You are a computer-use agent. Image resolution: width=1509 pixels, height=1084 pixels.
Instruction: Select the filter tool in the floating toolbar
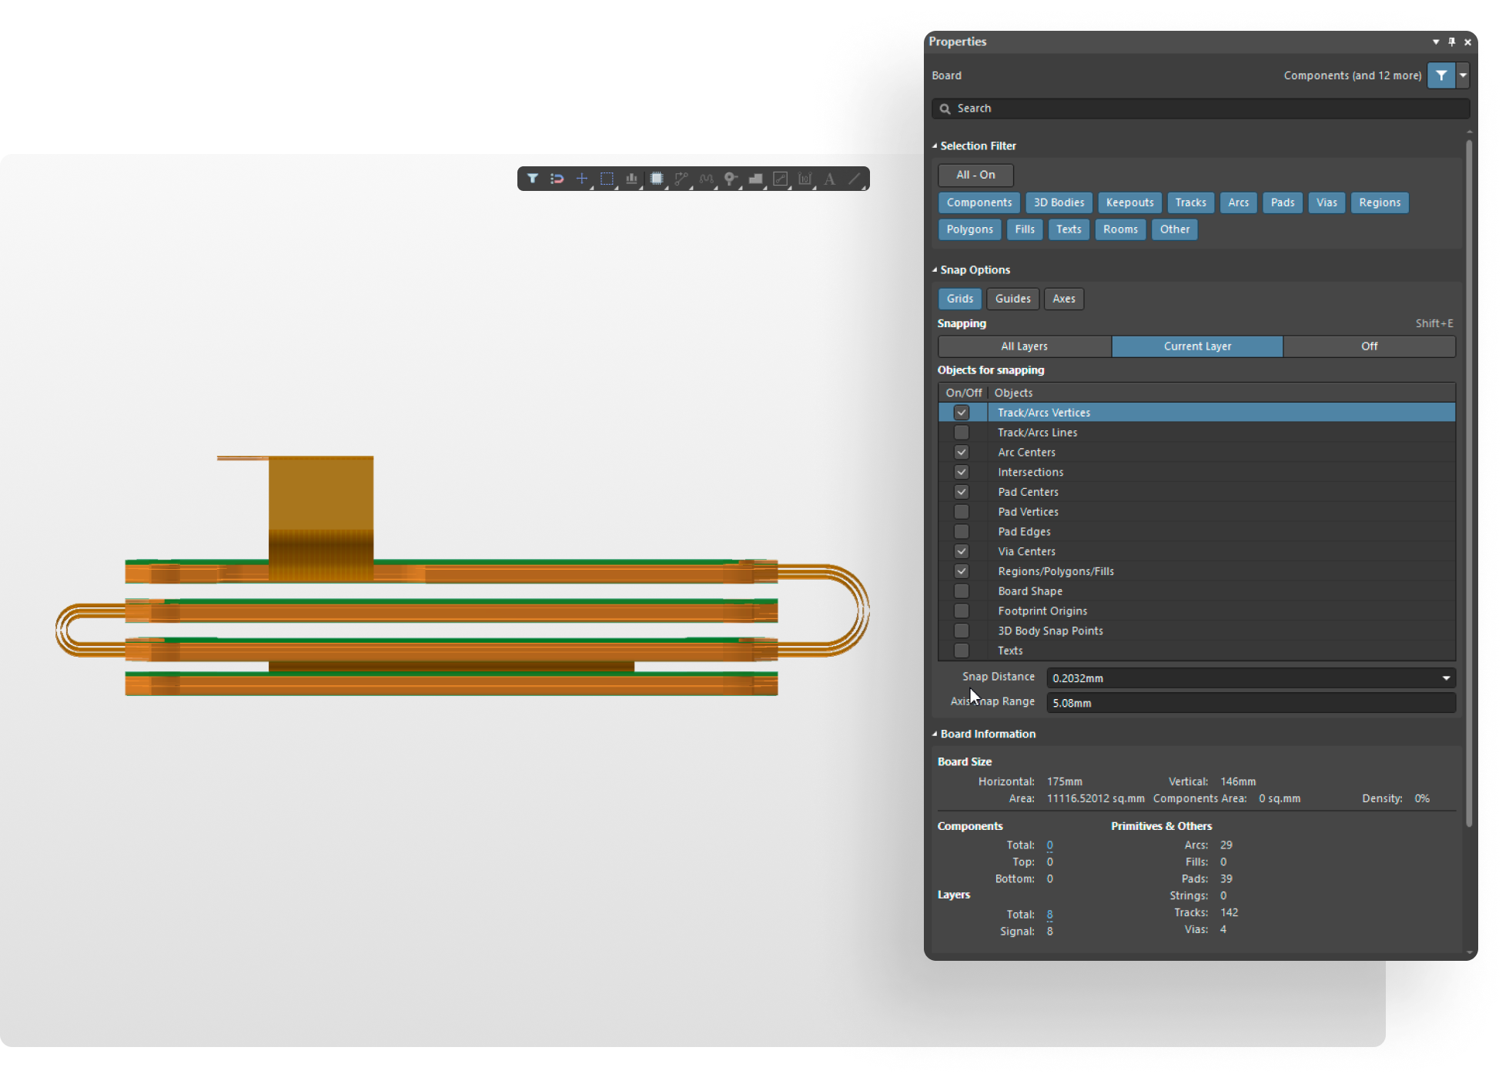(533, 179)
